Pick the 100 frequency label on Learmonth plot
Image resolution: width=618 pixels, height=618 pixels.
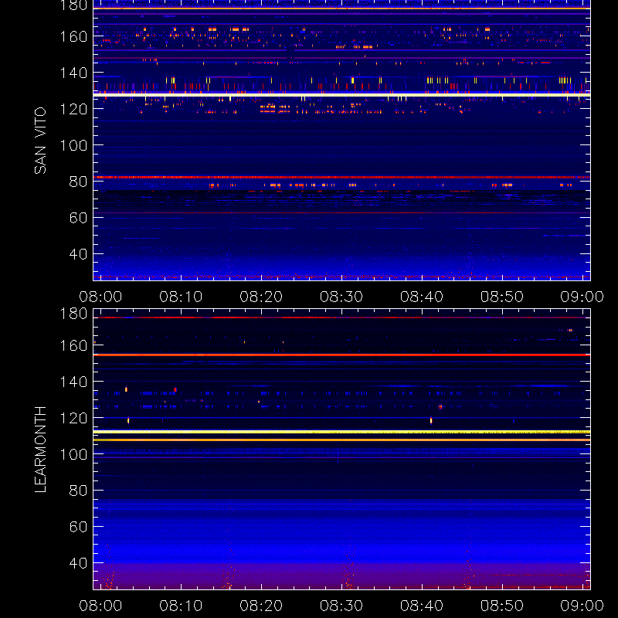(x=73, y=454)
